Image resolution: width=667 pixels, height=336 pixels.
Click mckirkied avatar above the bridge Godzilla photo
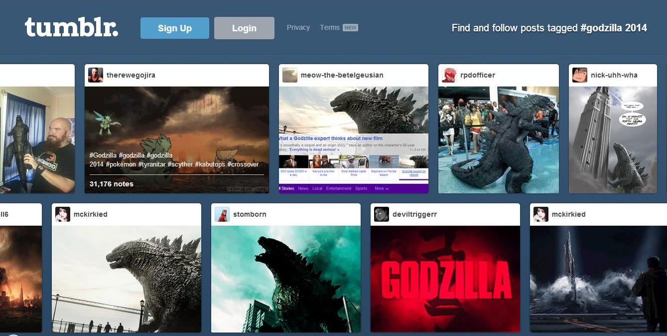63,214
